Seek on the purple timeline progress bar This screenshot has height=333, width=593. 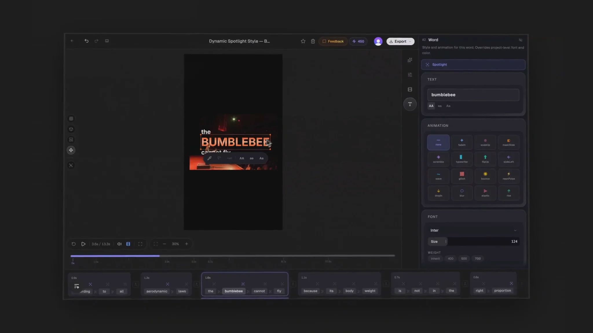tap(233, 256)
